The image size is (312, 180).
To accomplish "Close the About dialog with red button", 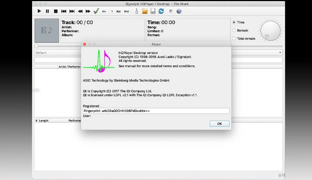I will (85, 44).
